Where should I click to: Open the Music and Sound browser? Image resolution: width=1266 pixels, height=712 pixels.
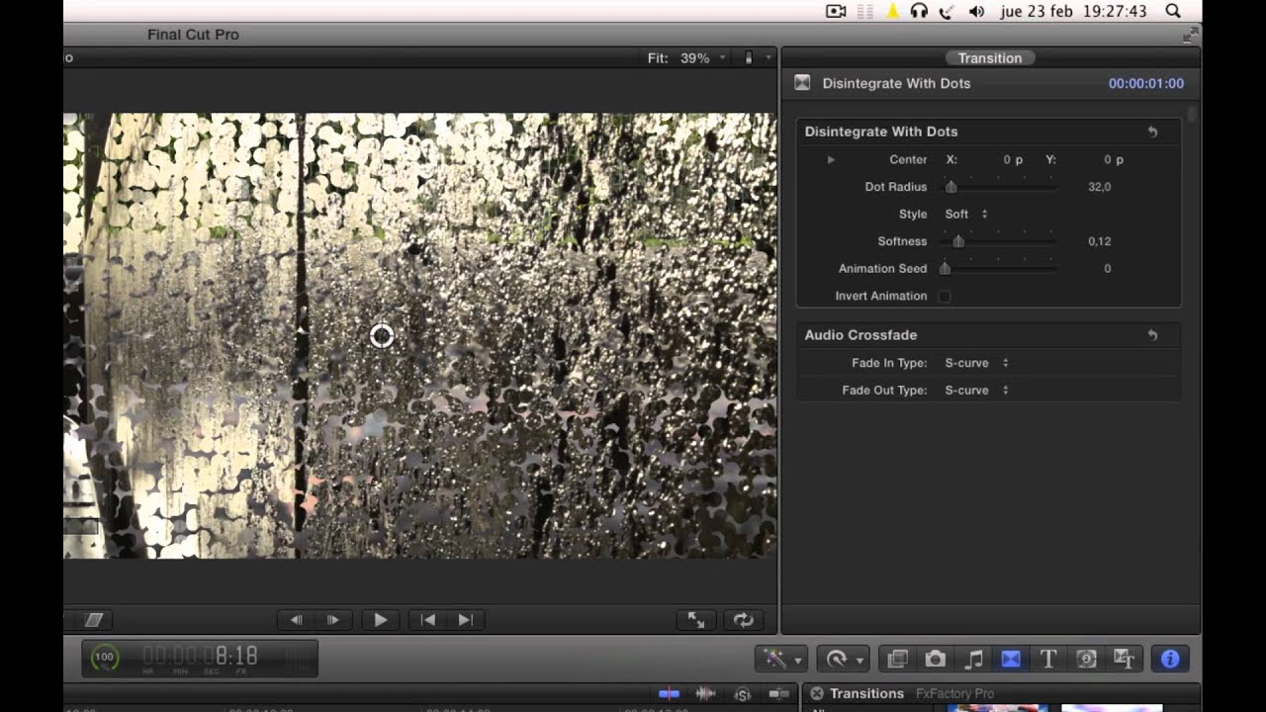(x=973, y=659)
